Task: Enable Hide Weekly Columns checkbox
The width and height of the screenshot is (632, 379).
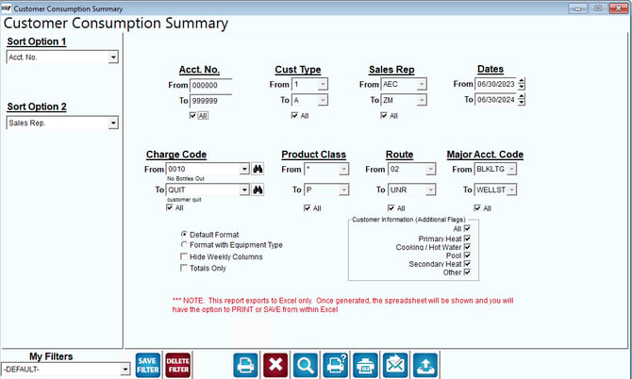Action: [184, 256]
